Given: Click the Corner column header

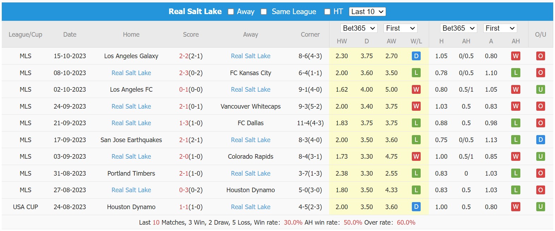Looking at the screenshot, I should 310,34.
